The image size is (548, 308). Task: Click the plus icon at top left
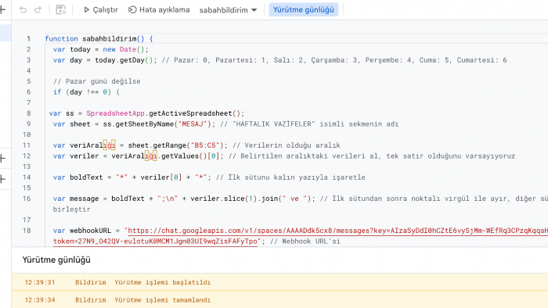(2, 9)
